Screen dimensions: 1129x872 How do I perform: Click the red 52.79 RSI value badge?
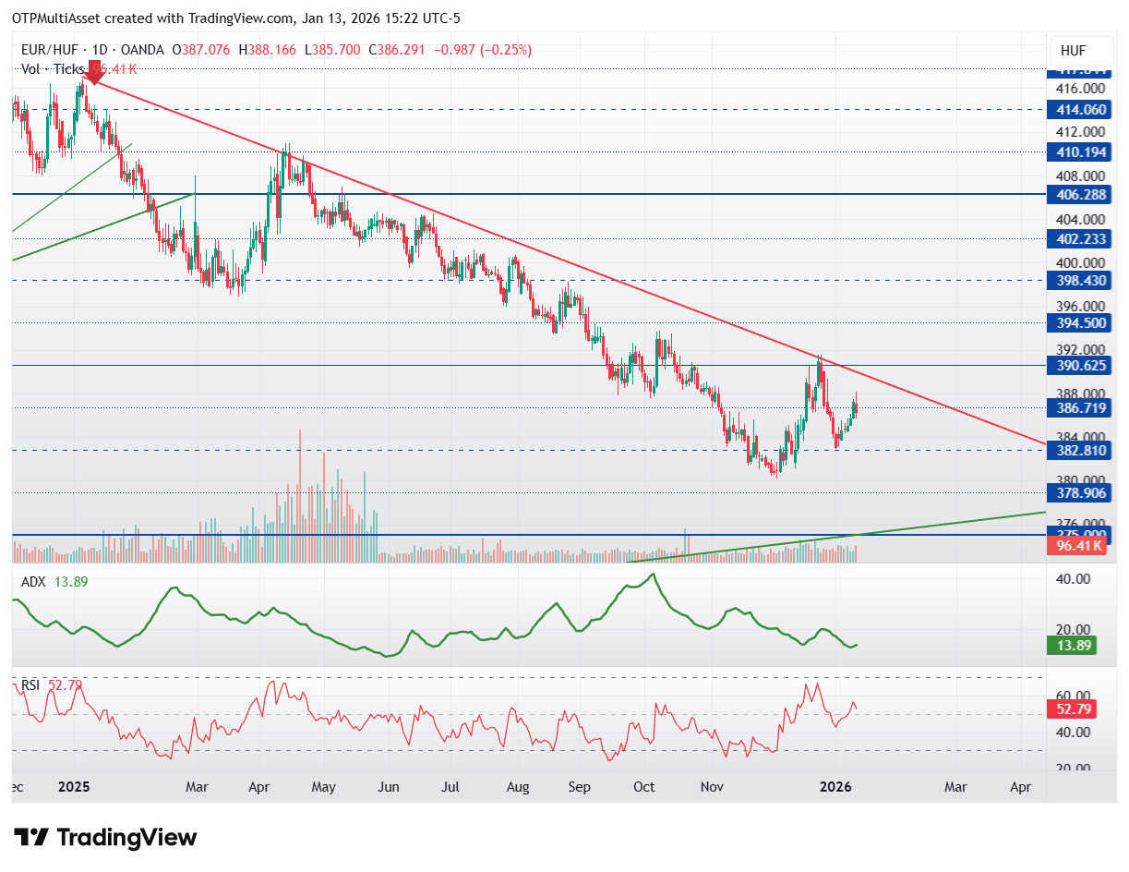(x=1071, y=709)
